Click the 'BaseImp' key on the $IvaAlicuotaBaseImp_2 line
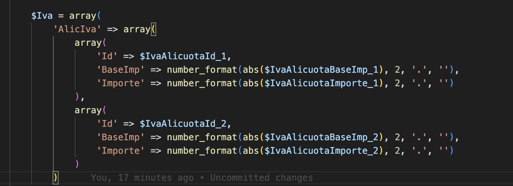The width and height of the screenshot is (513, 186). tap(121, 137)
